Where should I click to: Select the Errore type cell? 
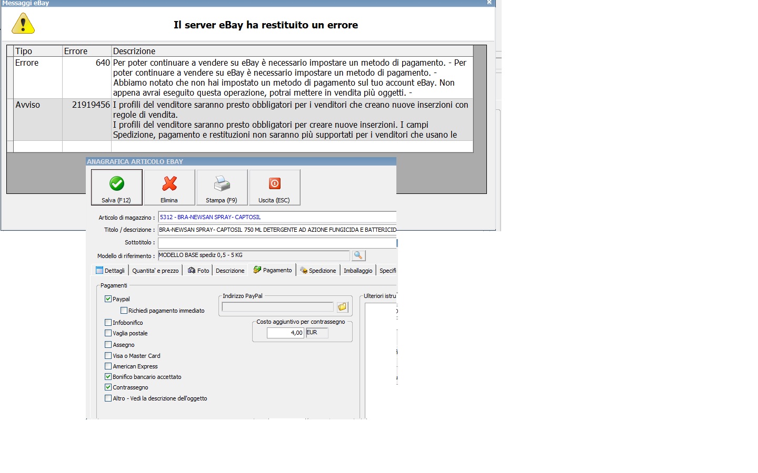[38, 77]
